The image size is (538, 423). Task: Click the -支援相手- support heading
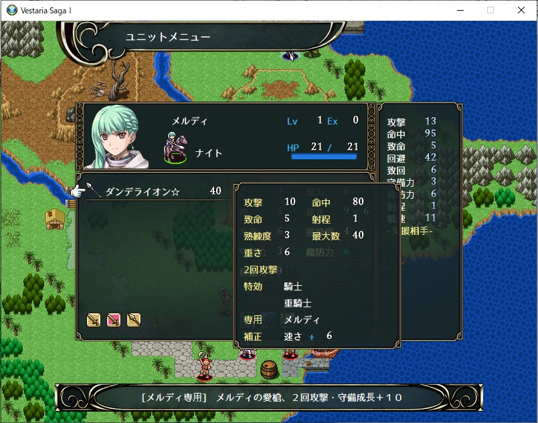(x=410, y=231)
